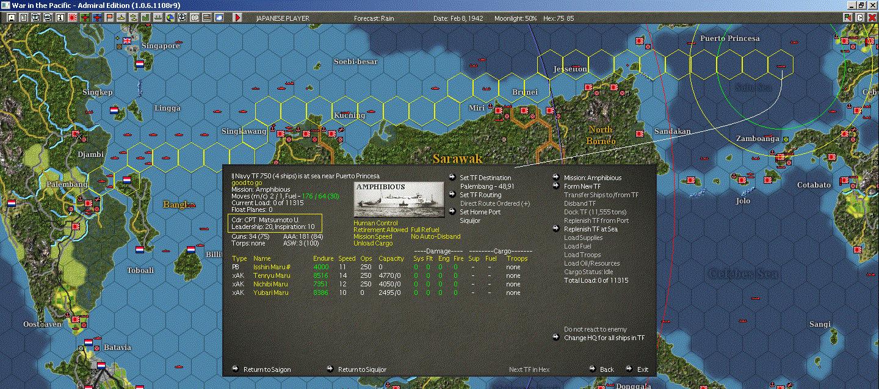Click the weather cloud toolbar icon
This screenshot has width=879, height=389.
(x=219, y=18)
